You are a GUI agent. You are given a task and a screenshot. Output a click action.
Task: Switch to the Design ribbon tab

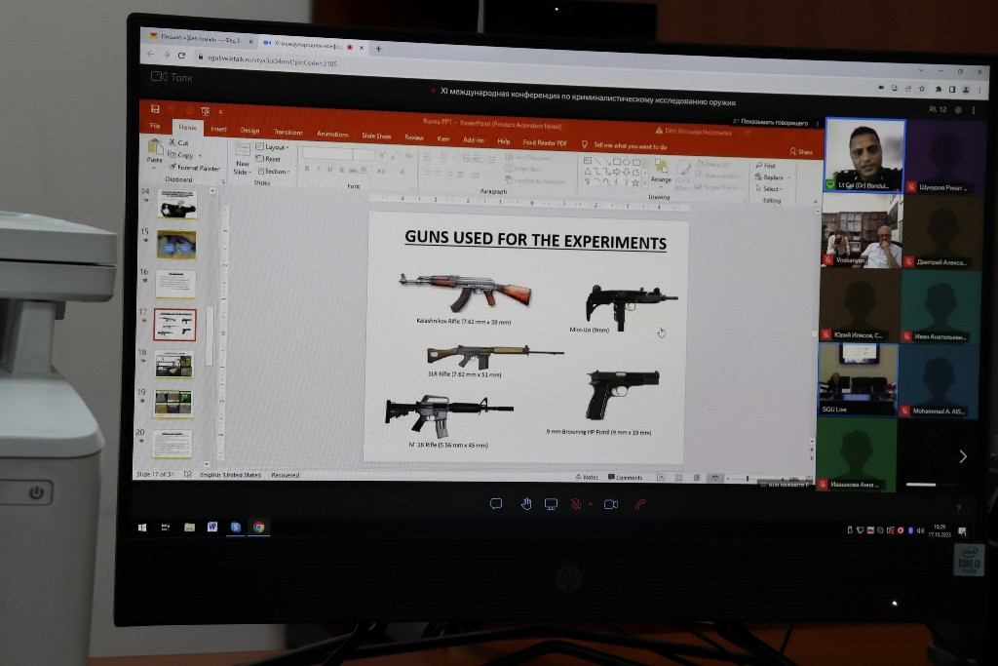tap(249, 130)
